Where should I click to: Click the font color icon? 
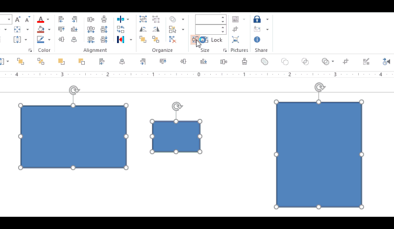41,20
